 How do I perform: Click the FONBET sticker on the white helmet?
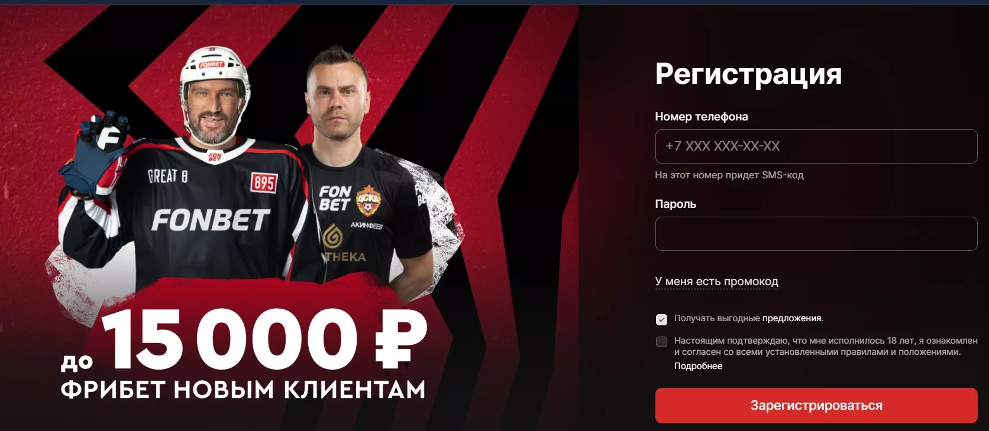click(x=211, y=64)
